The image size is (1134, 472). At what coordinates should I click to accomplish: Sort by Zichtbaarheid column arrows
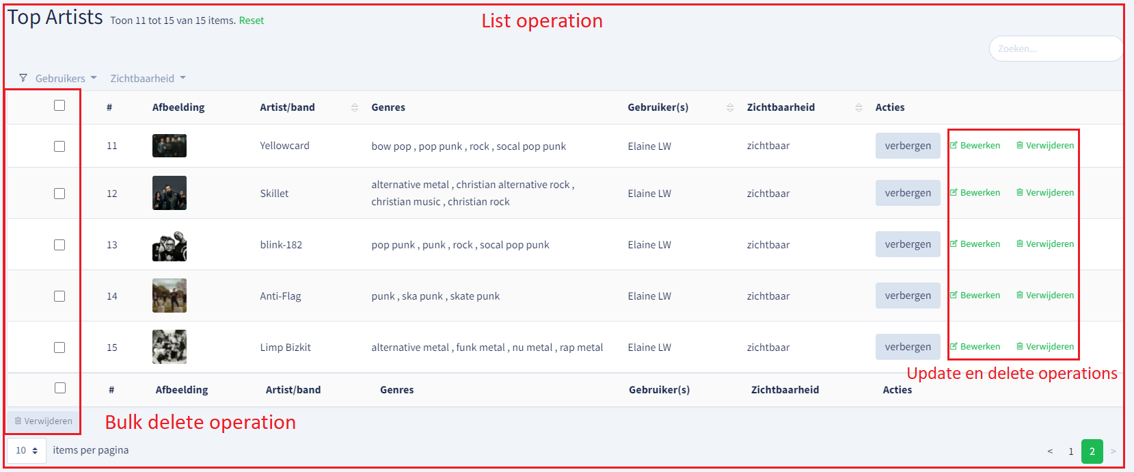859,107
